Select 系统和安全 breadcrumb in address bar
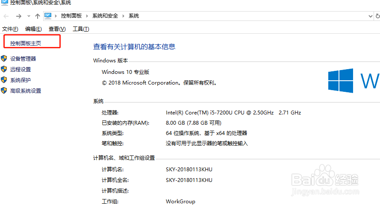This screenshot has width=380, height=205. [x=105, y=16]
